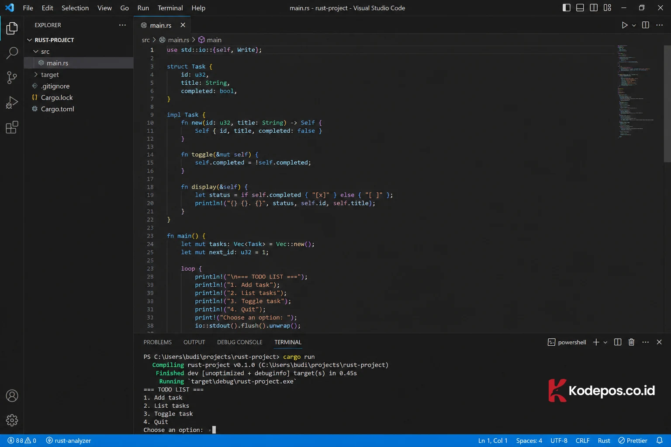Screen dimensions: 671x447
Task: Change indentation via Spaces: 4
Action: [x=529, y=440]
